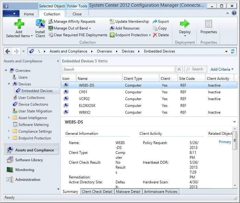Switch to the Close ribbon tab
The width and height of the screenshot is (240, 203).
coord(77,14)
